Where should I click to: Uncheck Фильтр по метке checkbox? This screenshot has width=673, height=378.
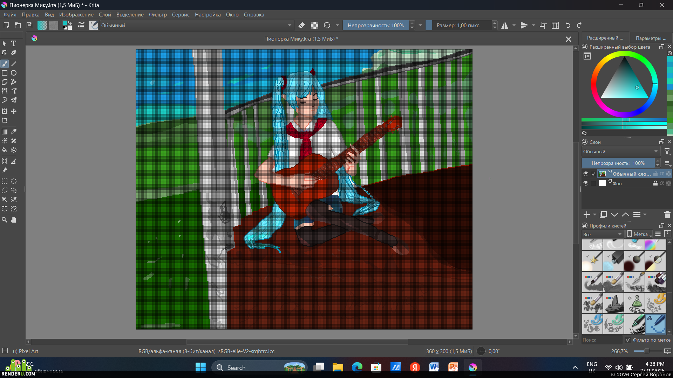tap(628, 340)
